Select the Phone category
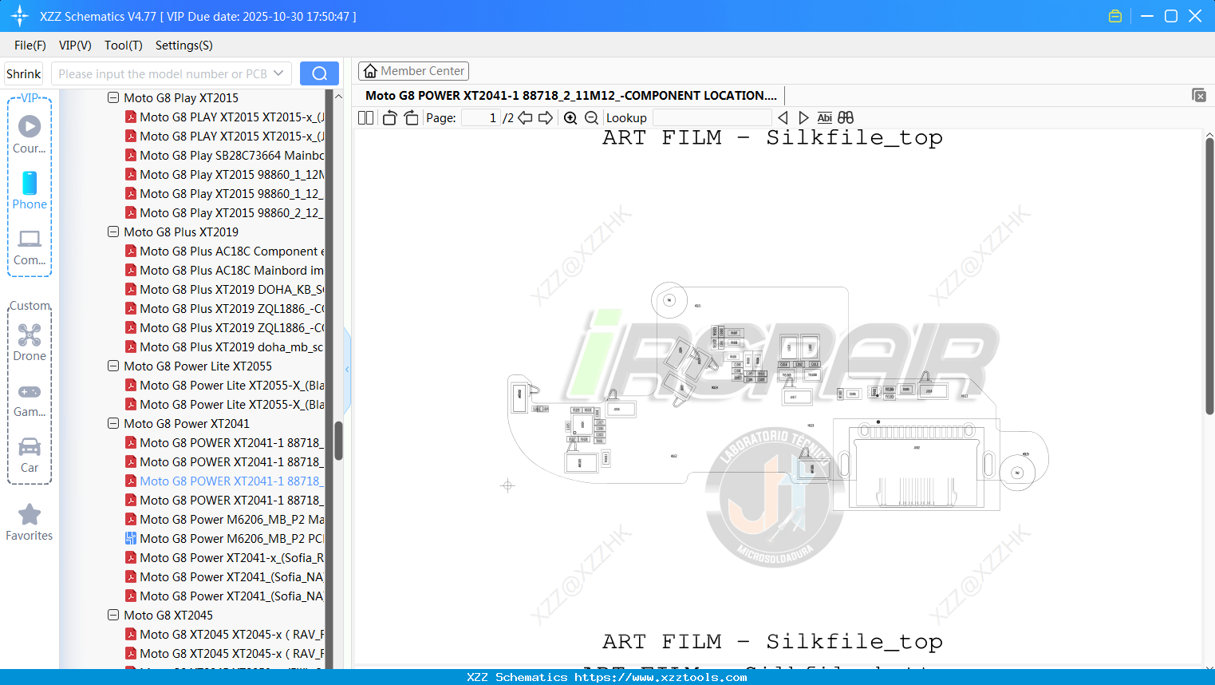Viewport: 1215px width, 685px height. click(x=30, y=191)
